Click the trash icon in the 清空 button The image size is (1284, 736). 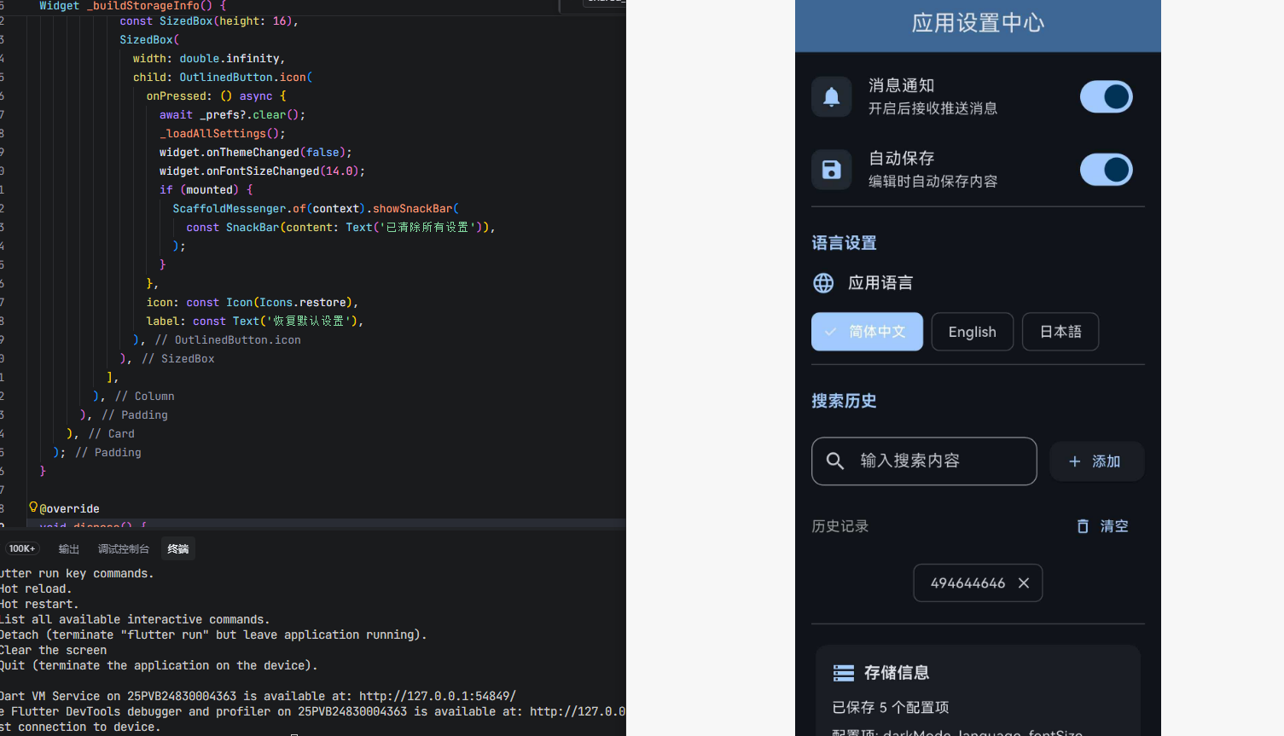(x=1083, y=526)
